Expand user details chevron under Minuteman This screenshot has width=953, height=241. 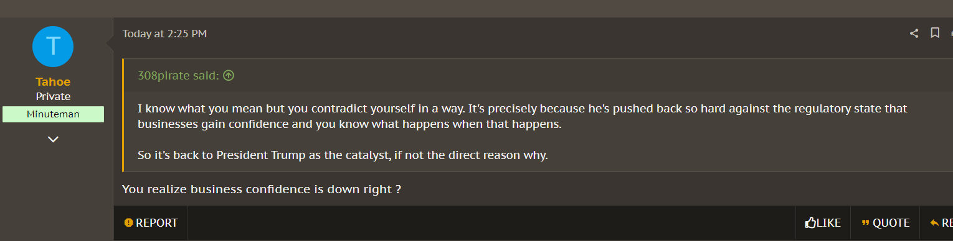[53, 139]
